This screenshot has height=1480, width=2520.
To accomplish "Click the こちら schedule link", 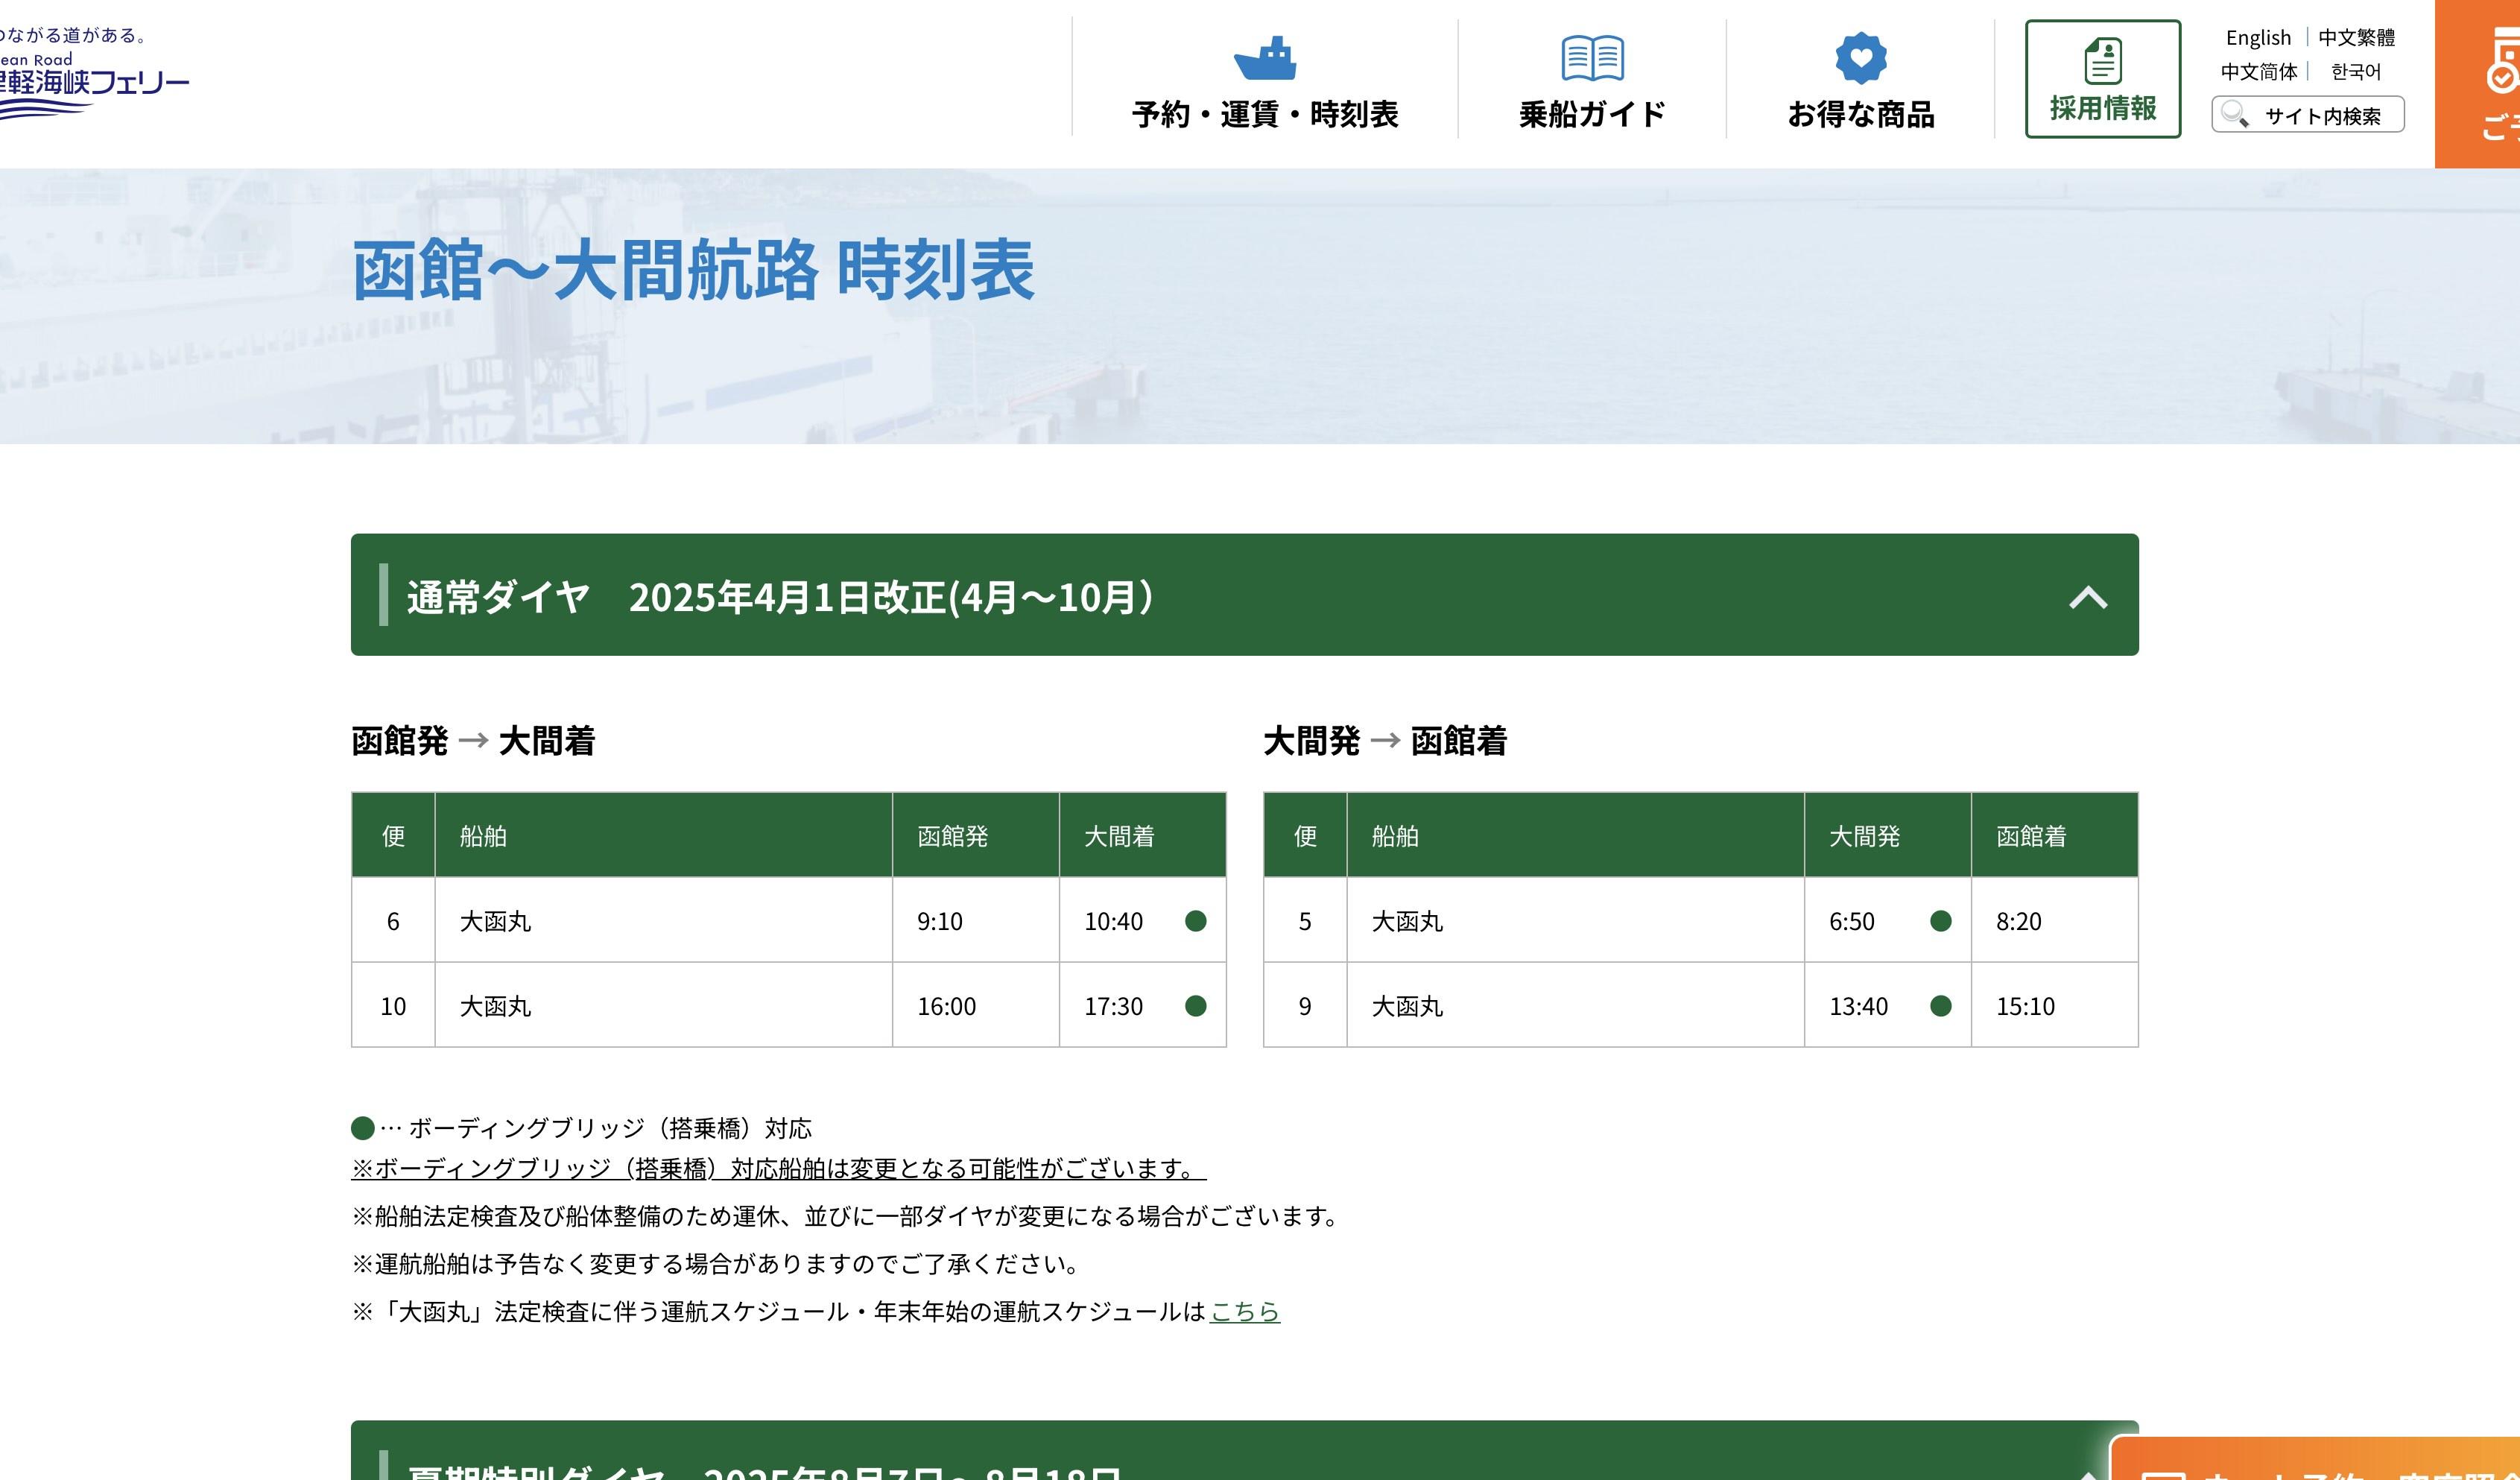I will coord(1244,1311).
